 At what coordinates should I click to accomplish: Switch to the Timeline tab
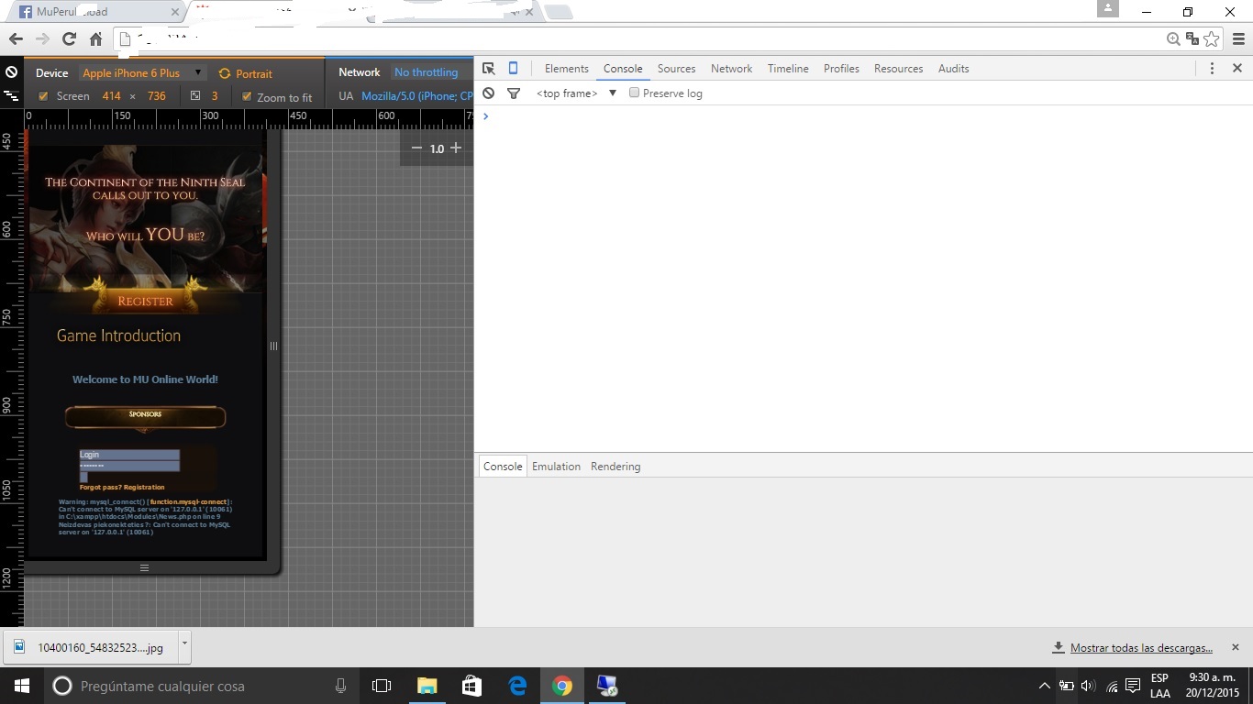[x=788, y=69]
